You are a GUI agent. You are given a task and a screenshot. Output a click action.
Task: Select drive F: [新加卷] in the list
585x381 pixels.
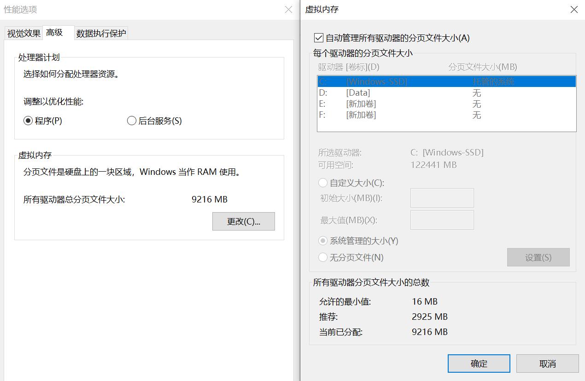[392, 115]
